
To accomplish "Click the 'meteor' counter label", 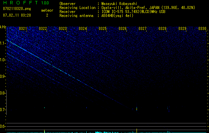I will click(x=47, y=10).
